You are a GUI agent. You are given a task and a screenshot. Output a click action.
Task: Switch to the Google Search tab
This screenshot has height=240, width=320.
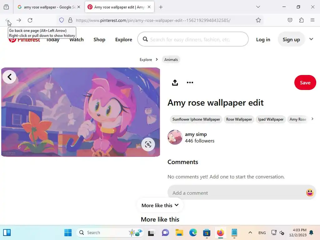[49, 7]
